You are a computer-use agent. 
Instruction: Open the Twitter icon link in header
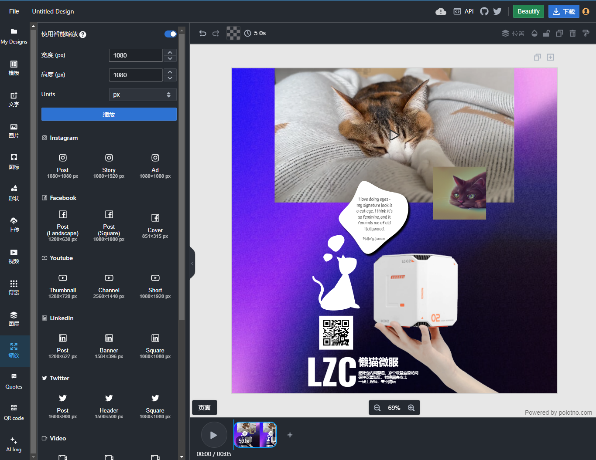[x=497, y=11]
